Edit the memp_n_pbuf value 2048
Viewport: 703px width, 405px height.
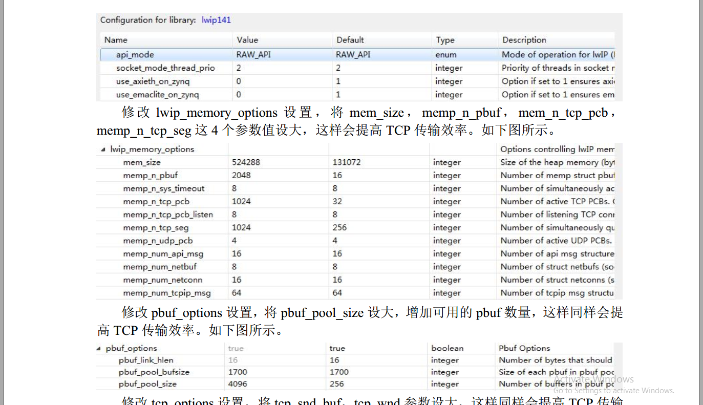click(x=241, y=175)
